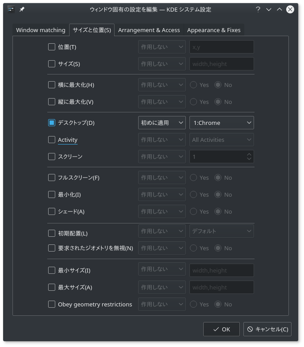Uncheck the デスクトップ(D) checkbox

[x=52, y=123]
